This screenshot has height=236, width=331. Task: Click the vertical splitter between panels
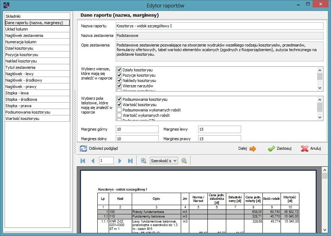[75, 122]
